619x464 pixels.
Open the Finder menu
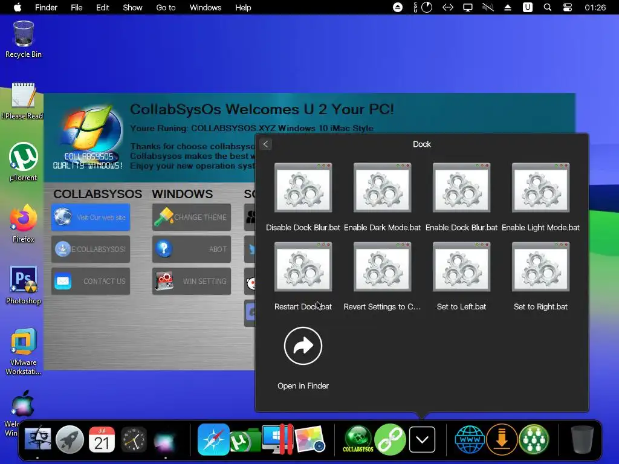coord(46,7)
